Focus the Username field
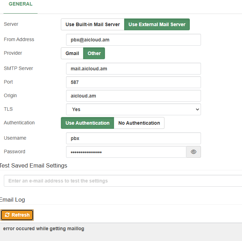The width and height of the screenshot is (242, 241). (x=134, y=138)
